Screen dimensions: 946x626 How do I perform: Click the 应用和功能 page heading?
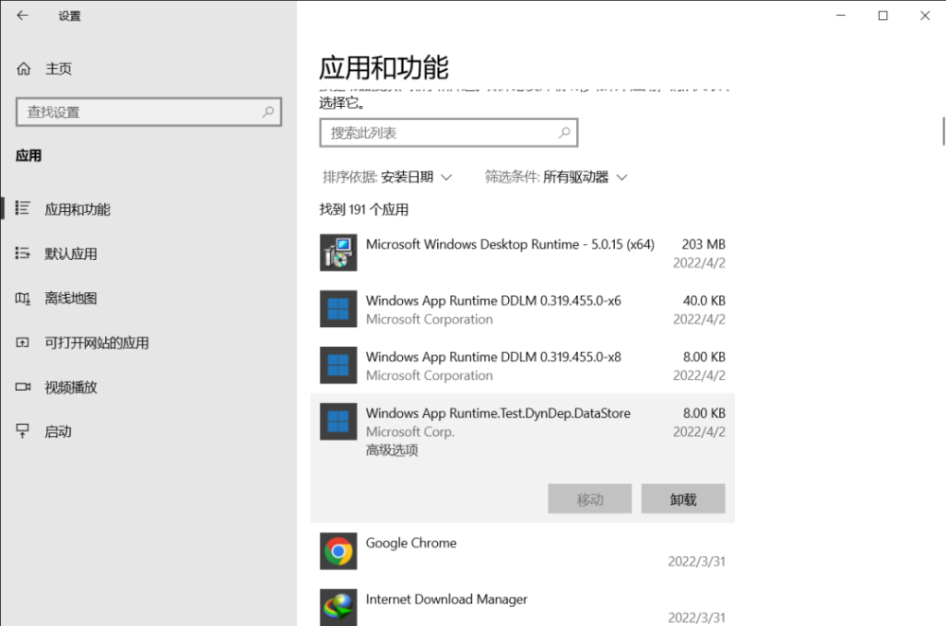point(384,67)
